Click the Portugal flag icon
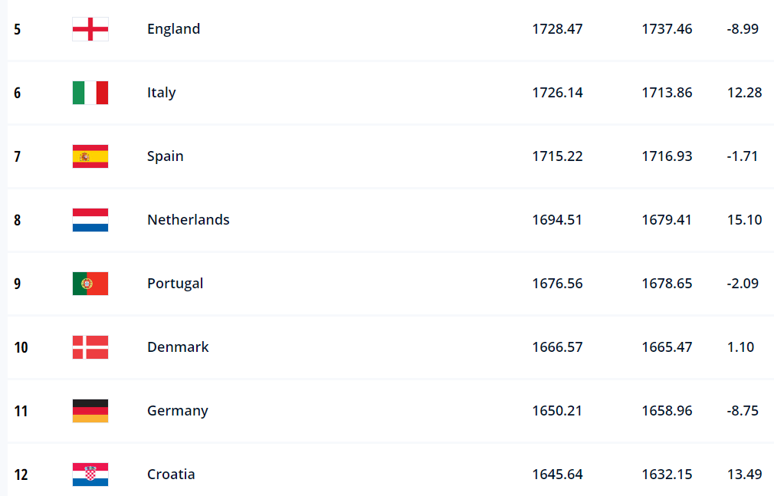774x496 pixels. (x=90, y=284)
